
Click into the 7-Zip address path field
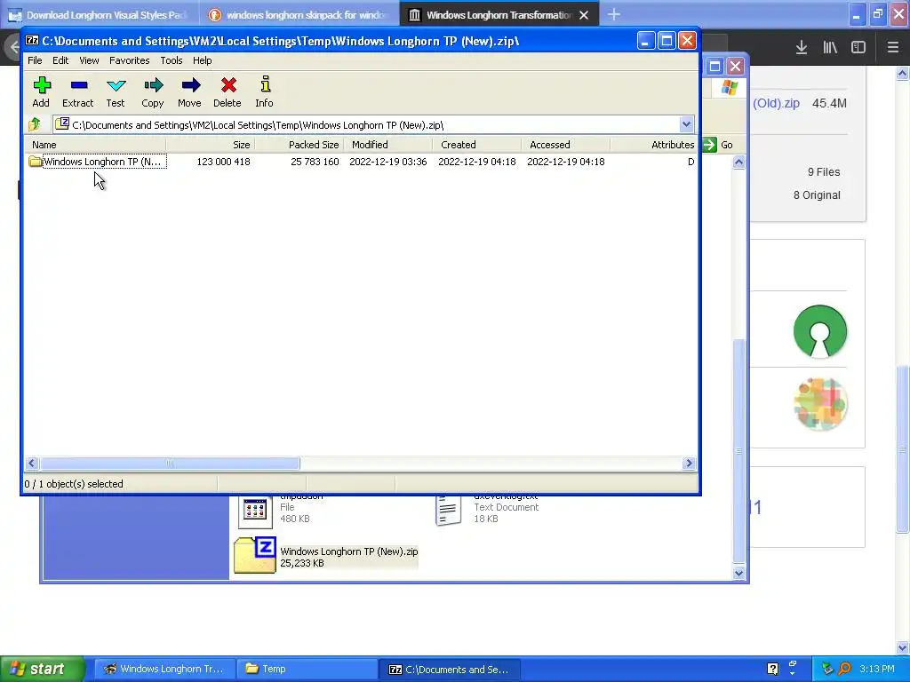click(x=371, y=124)
